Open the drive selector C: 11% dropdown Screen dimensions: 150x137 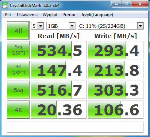111,26
